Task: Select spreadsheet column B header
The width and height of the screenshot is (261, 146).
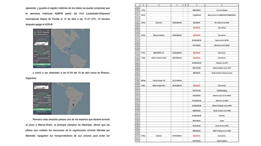Action: click(159, 5)
